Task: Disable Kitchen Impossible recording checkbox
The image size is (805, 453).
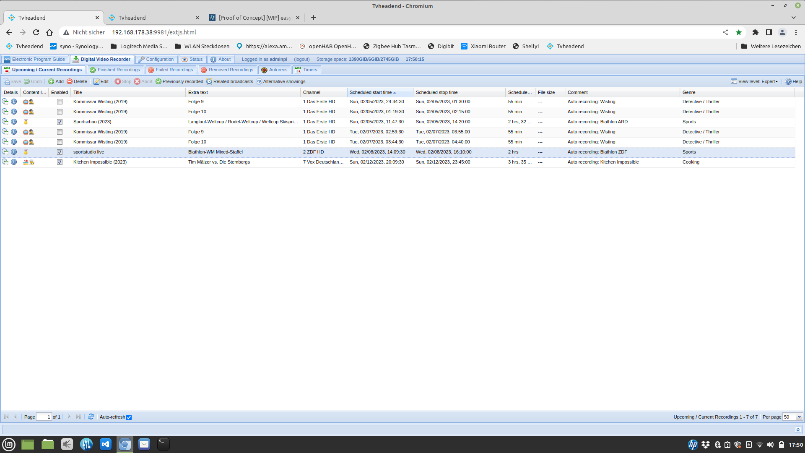Action: [x=60, y=162]
